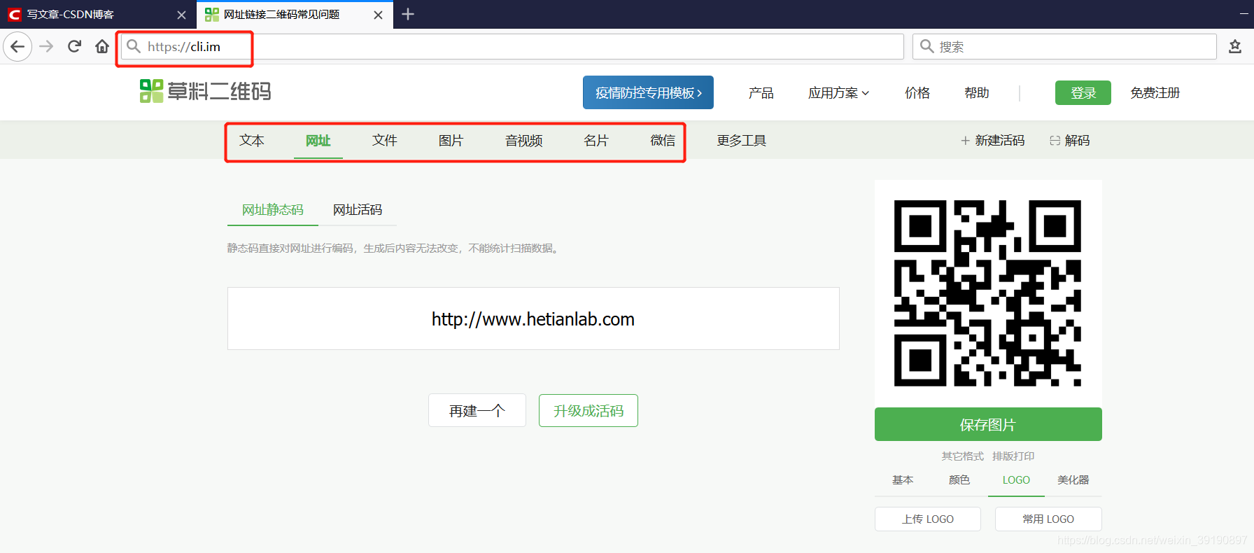Switch to the 基本 settings tab
This screenshot has height=553, width=1254.
[903, 479]
